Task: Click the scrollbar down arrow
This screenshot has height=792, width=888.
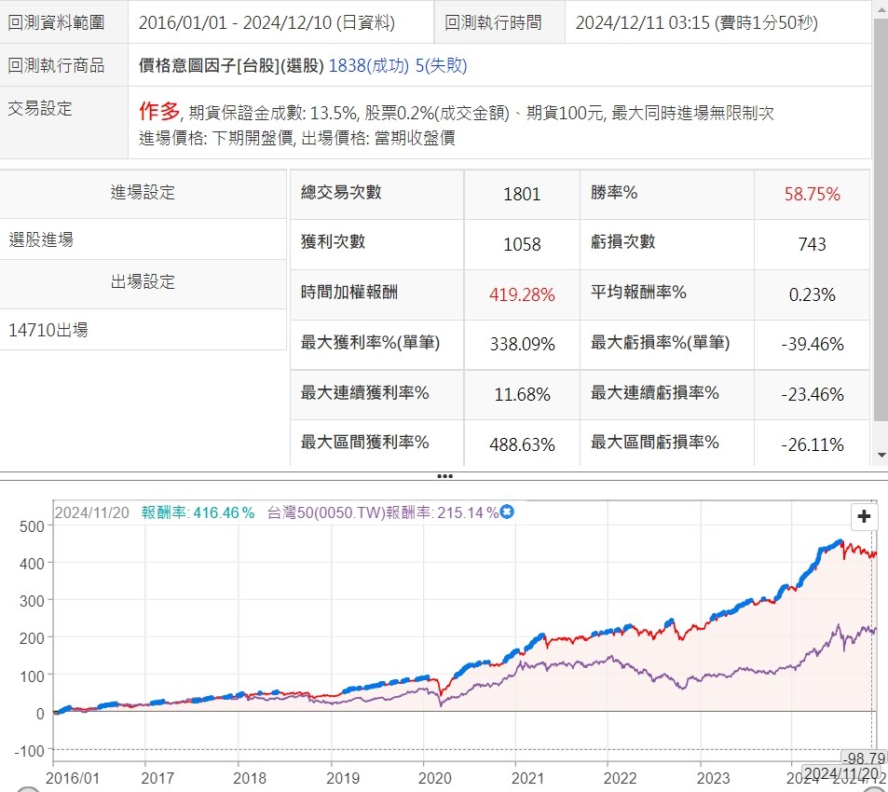Action: point(881,456)
